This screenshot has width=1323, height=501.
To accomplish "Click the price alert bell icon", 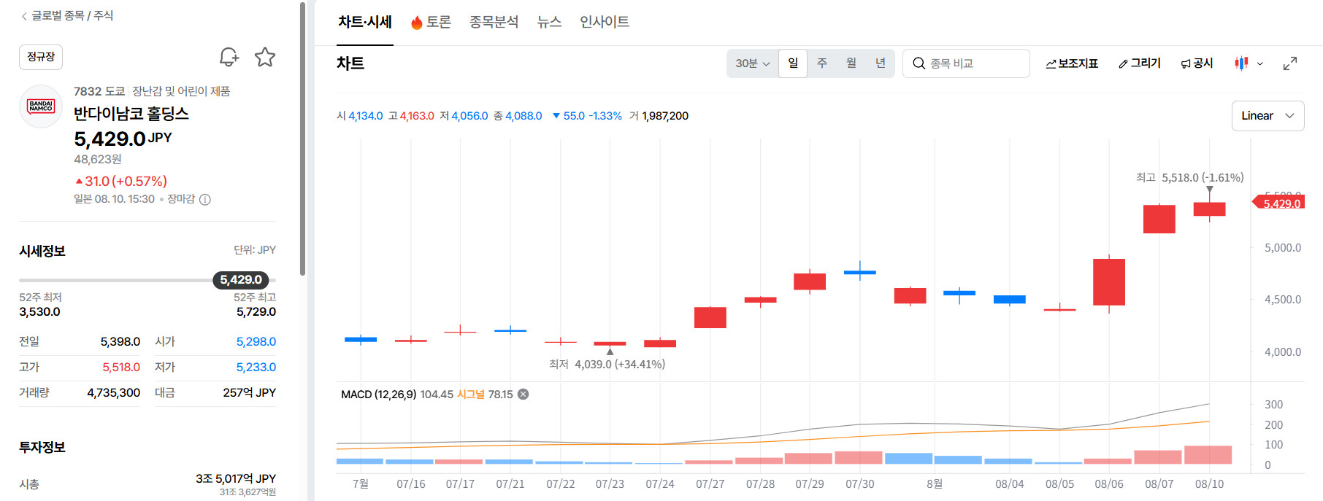I will coord(229,57).
